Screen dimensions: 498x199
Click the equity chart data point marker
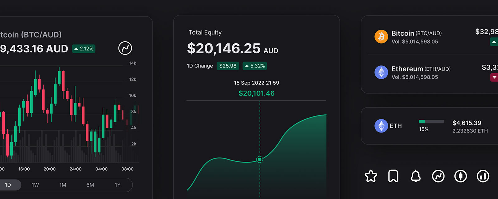[x=260, y=160]
